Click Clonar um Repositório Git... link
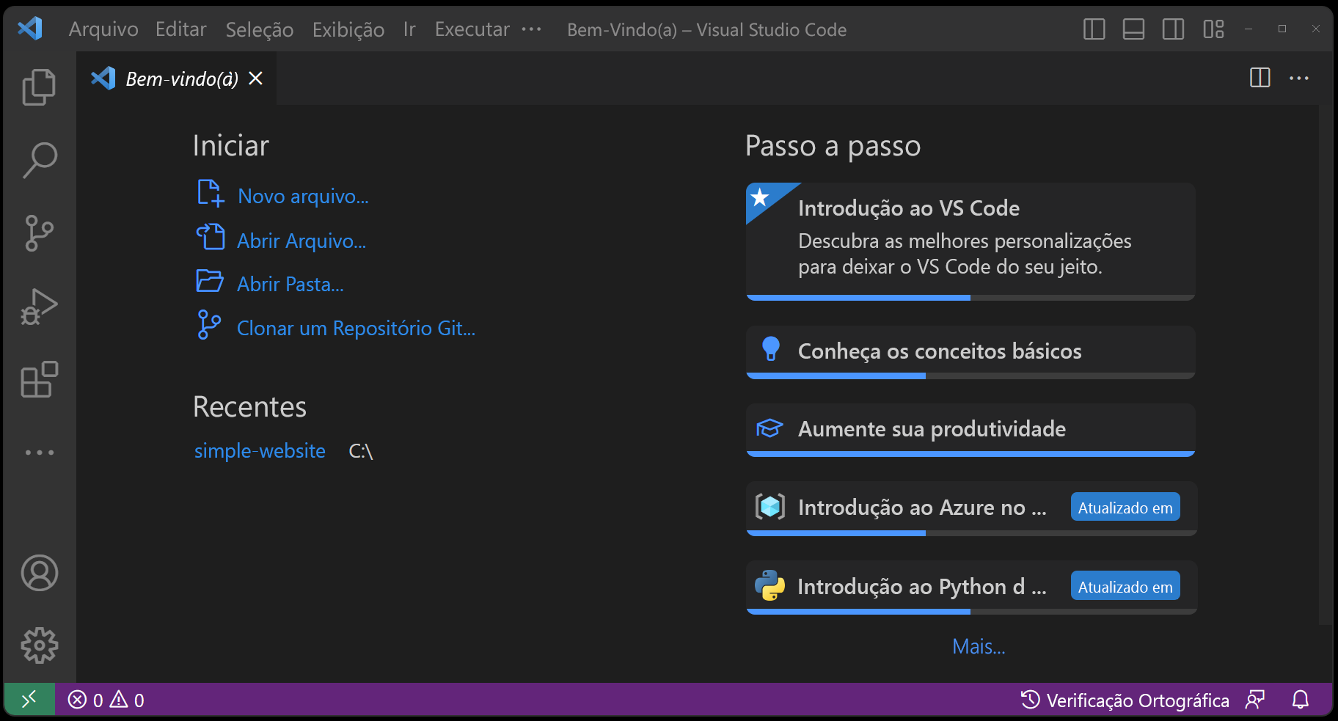1338x721 pixels. [356, 328]
